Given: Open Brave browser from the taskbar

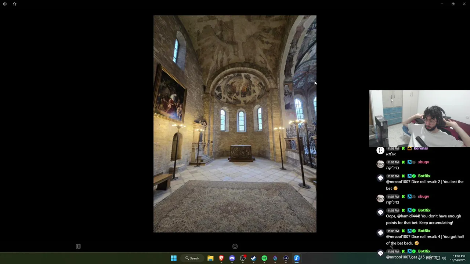Looking at the screenshot, I should [221, 258].
